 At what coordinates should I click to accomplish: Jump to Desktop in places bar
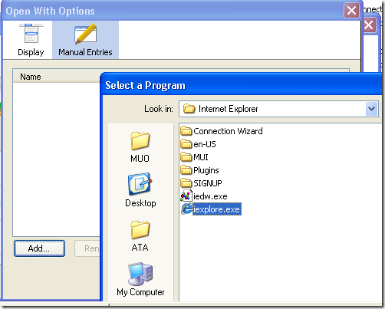(140, 190)
